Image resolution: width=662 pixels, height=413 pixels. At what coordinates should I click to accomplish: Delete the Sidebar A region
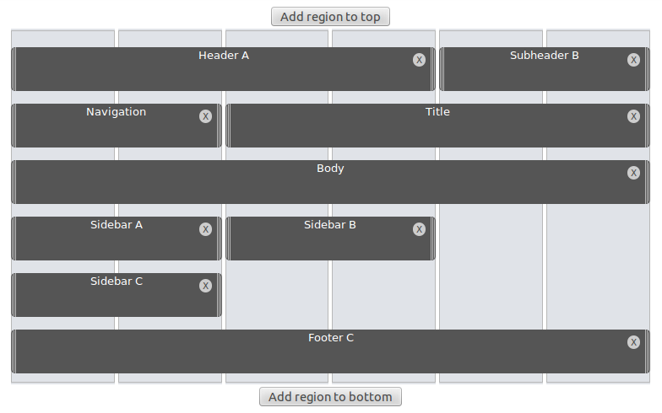coord(206,229)
